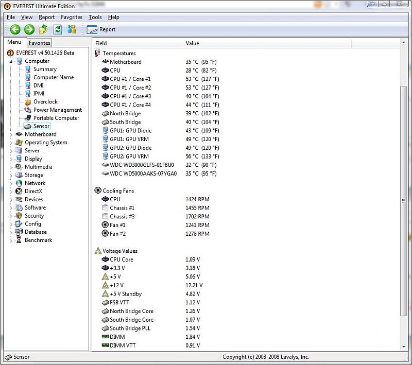Viewport: 412px width, 365px height.
Task: Collapse the Computer tree node
Action: coord(11,61)
